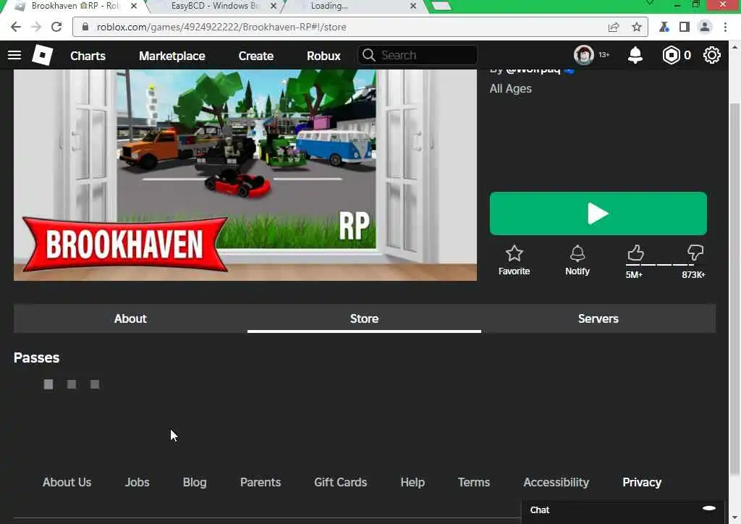Open Charts in top navigation
741x524 pixels.
pyautogui.click(x=88, y=56)
